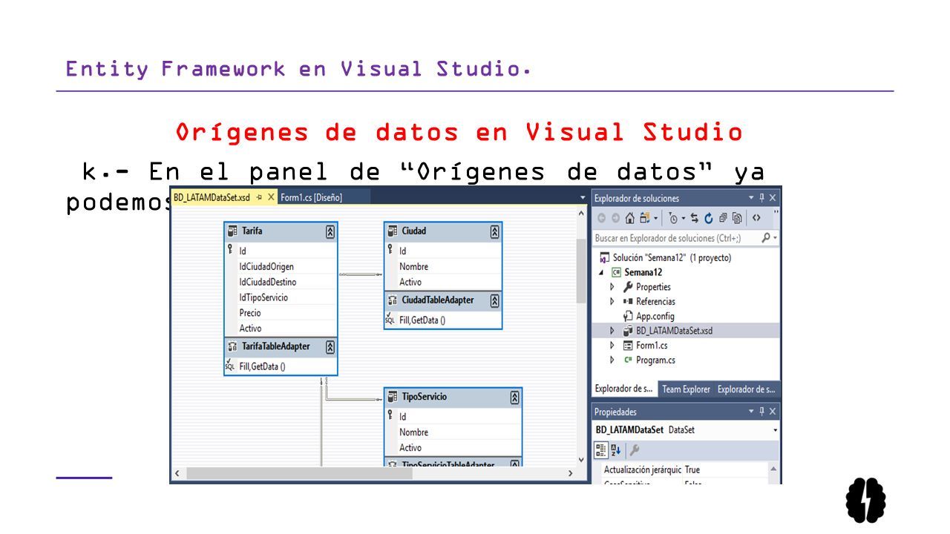Viewport: 950px width, 534px height.
Task: Switch to the Team Explorer tab
Action: coord(686,389)
